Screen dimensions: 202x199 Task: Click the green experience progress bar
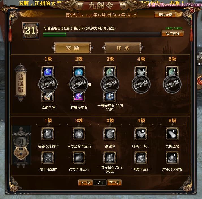[x=102, y=35]
